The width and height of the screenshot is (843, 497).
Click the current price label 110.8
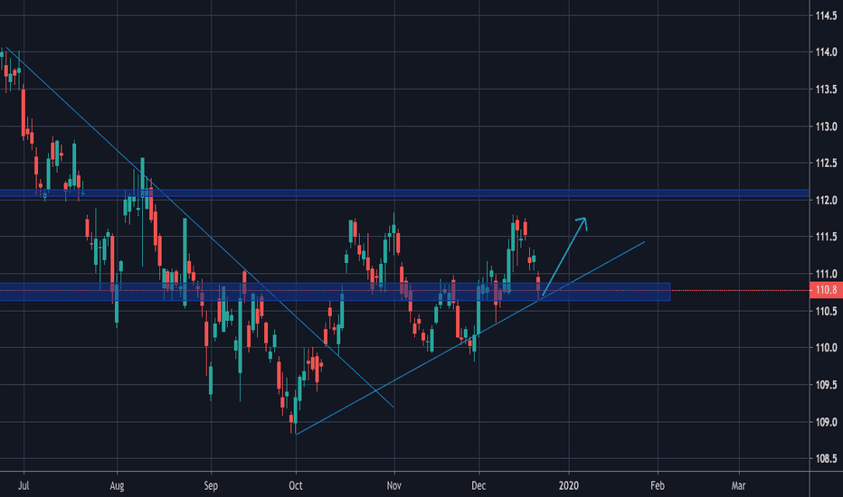pos(826,291)
